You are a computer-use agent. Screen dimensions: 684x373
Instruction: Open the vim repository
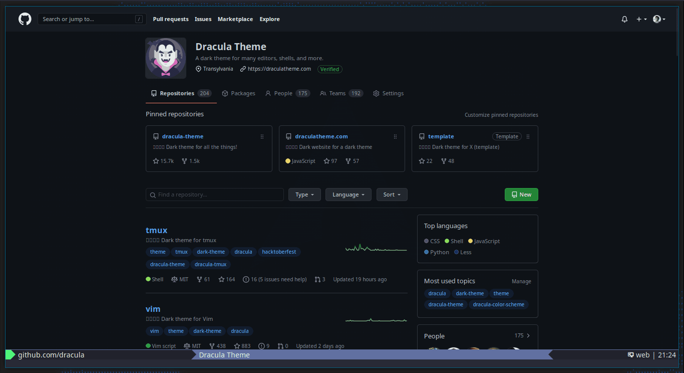(x=153, y=309)
